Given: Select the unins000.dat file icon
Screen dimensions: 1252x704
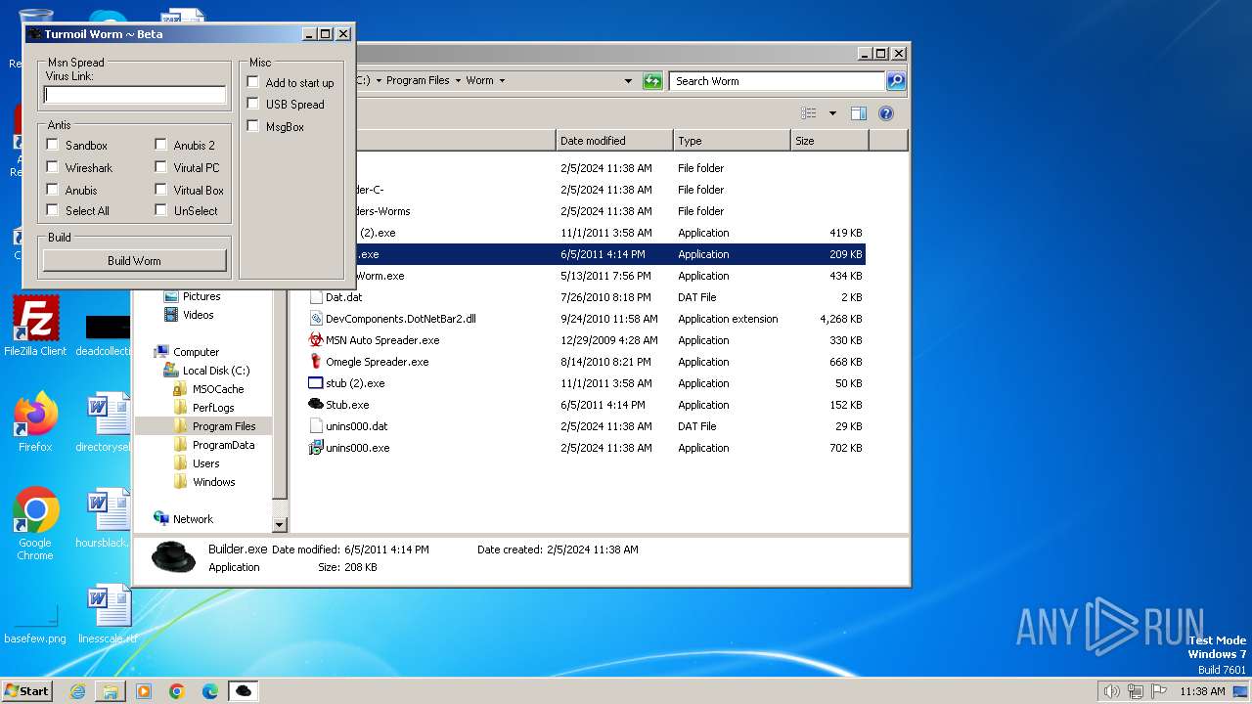Looking at the screenshot, I should click(316, 426).
